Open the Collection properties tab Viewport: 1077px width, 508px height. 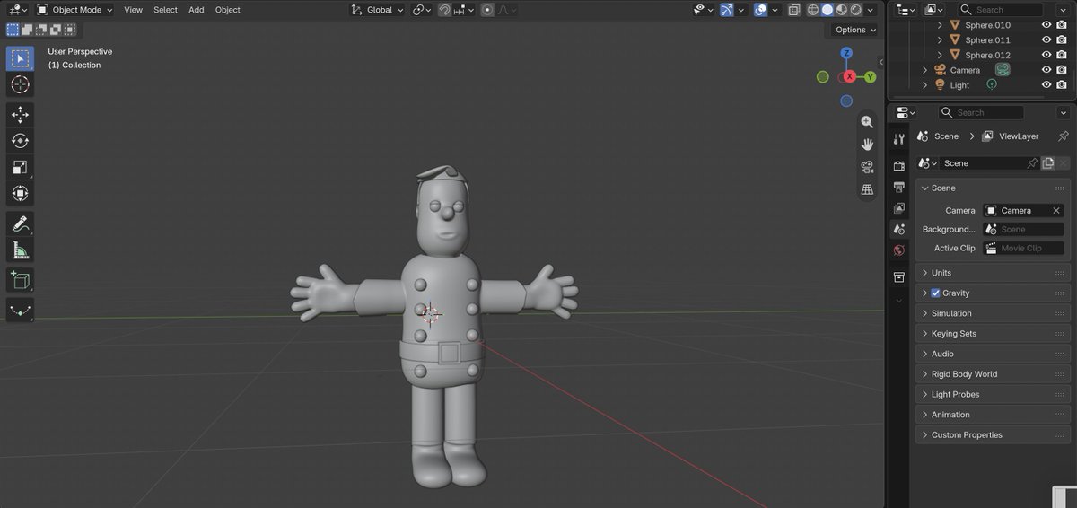pos(899,277)
